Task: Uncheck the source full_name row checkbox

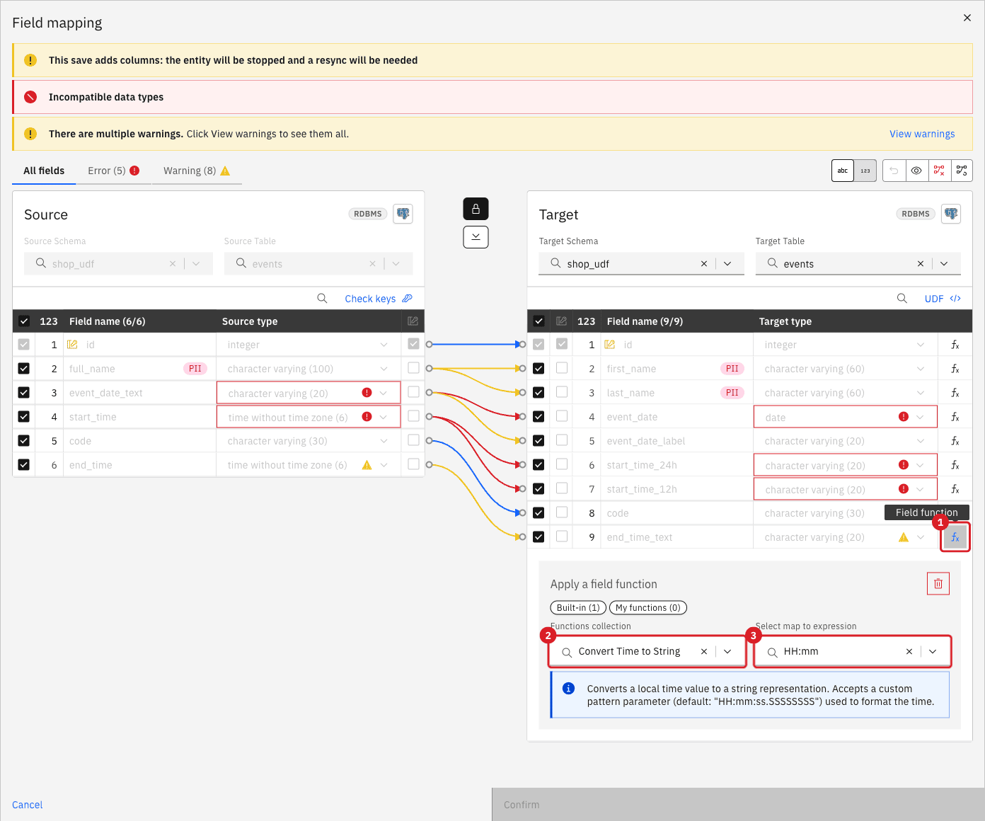Action: [x=24, y=369]
